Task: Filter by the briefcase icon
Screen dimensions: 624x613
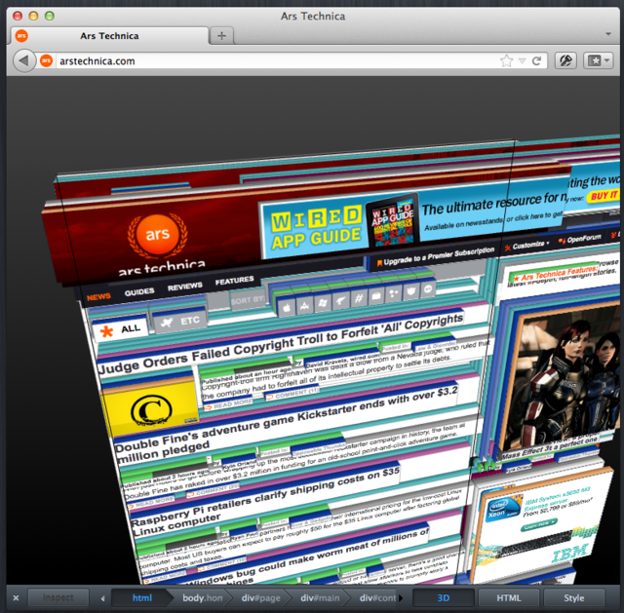Action: pos(376,296)
